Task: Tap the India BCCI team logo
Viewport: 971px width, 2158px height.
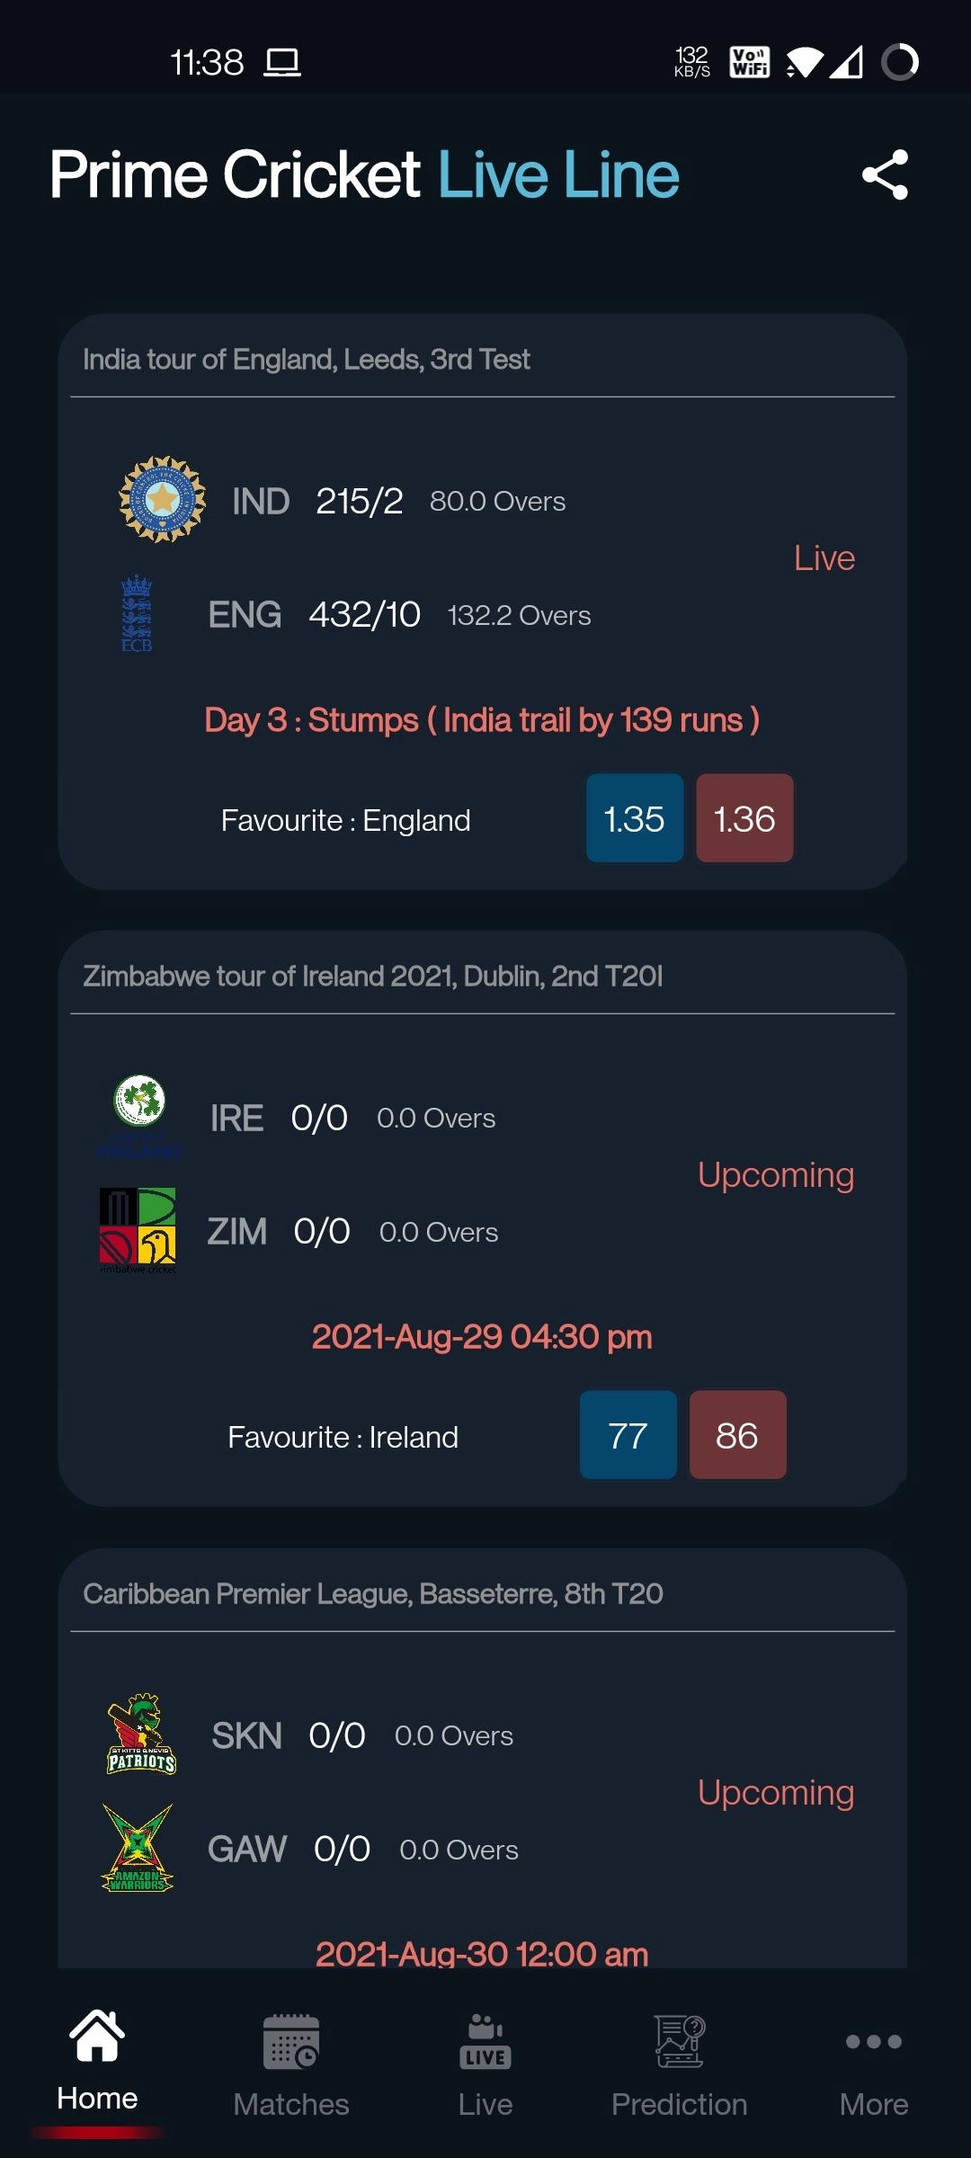Action: click(163, 499)
